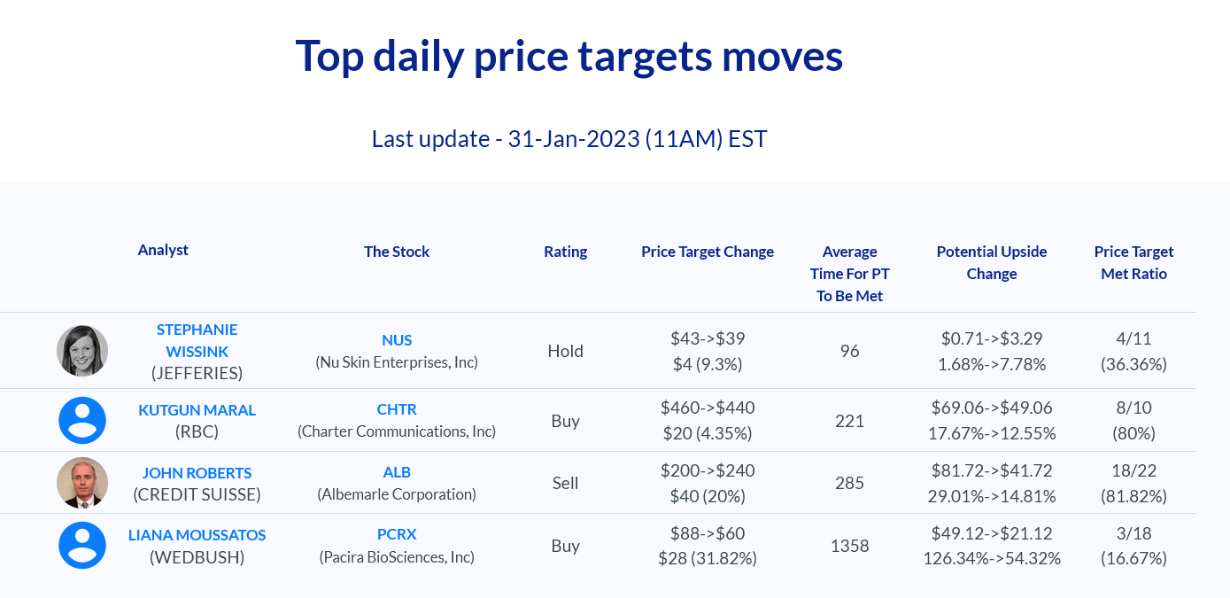The height and width of the screenshot is (598, 1230).
Task: Click Liana Moussatos' default avatar icon
Action: 82,546
